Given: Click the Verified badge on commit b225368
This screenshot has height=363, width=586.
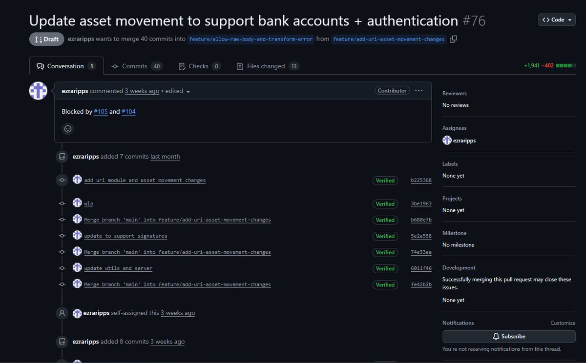Looking at the screenshot, I should click(385, 181).
